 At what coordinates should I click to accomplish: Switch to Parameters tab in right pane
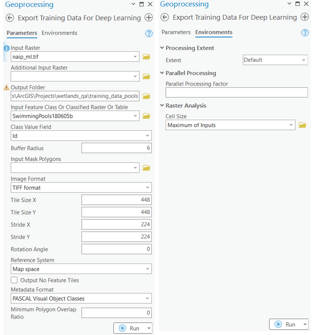click(176, 32)
